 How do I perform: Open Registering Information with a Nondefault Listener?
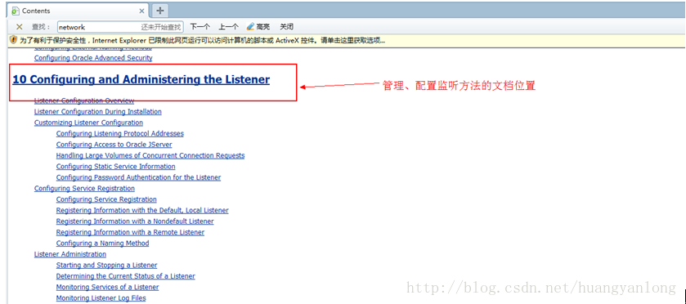coord(135,221)
